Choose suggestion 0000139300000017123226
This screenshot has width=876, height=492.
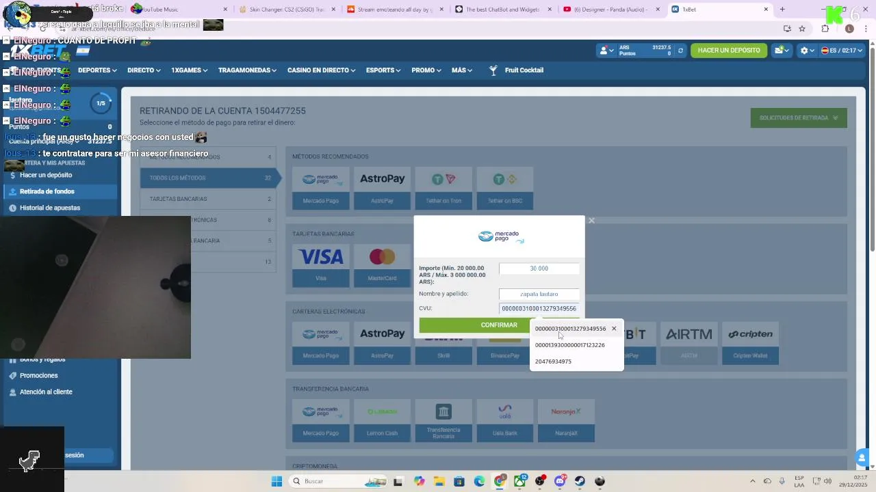click(x=576, y=345)
